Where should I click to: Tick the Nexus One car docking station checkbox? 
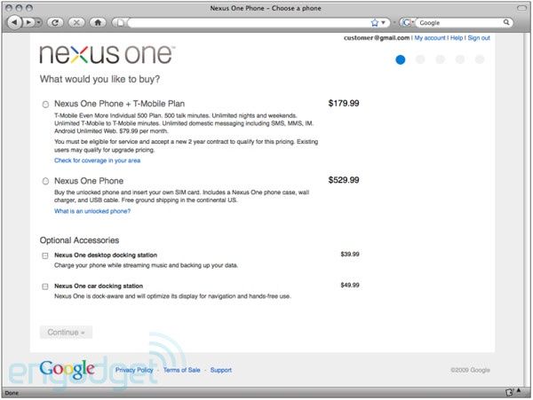tap(45, 286)
